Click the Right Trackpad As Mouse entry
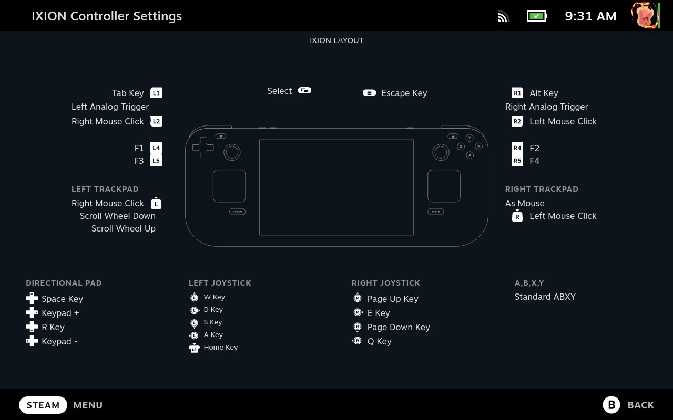Image resolution: width=673 pixels, height=420 pixels. pos(525,203)
